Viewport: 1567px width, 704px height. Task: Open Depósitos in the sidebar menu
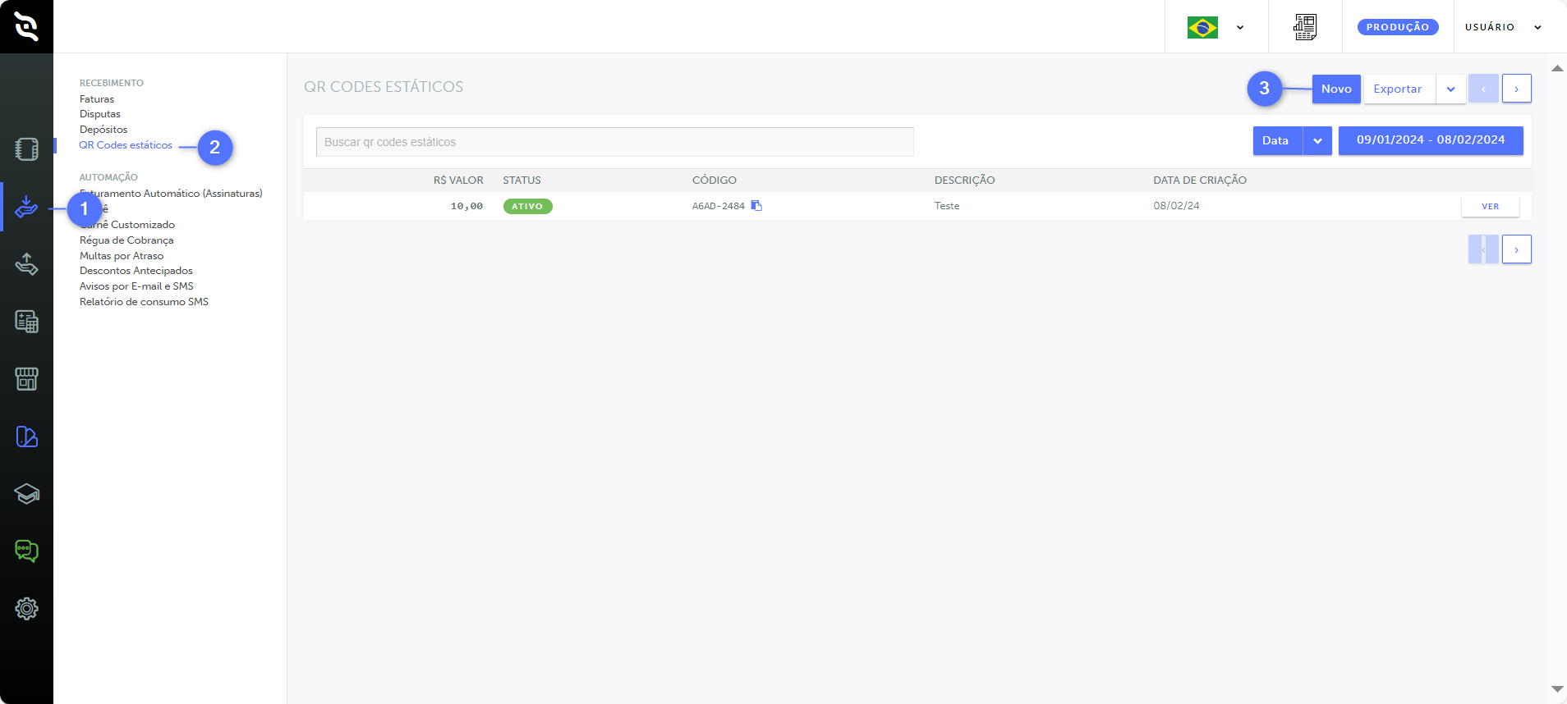coord(103,130)
